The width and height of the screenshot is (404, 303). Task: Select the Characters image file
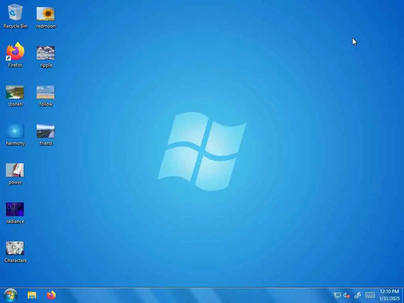coord(15,252)
